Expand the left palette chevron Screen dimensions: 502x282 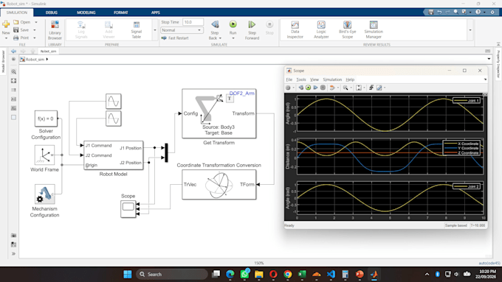(x=13, y=253)
